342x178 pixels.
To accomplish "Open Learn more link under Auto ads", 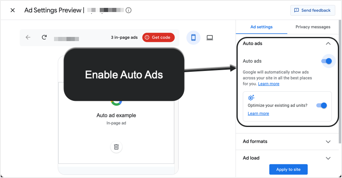I will 268,84.
